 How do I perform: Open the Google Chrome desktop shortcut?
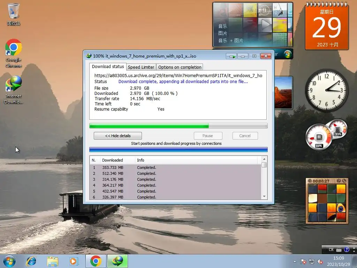click(x=14, y=53)
